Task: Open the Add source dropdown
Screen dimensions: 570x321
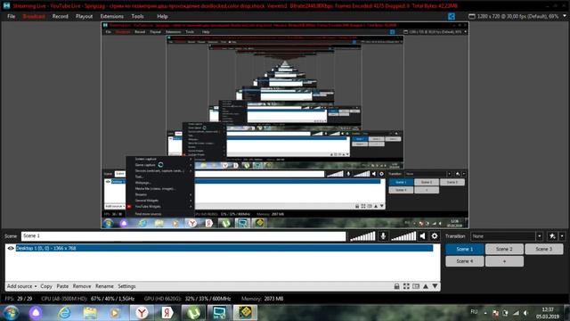Action: (x=21, y=286)
